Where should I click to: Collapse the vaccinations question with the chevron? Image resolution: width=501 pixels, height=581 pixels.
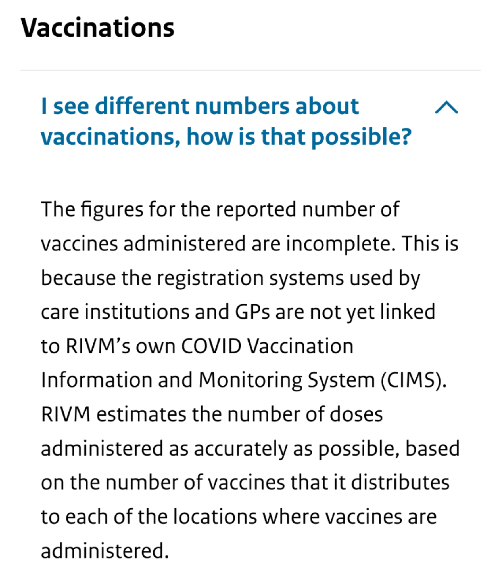tap(446, 108)
